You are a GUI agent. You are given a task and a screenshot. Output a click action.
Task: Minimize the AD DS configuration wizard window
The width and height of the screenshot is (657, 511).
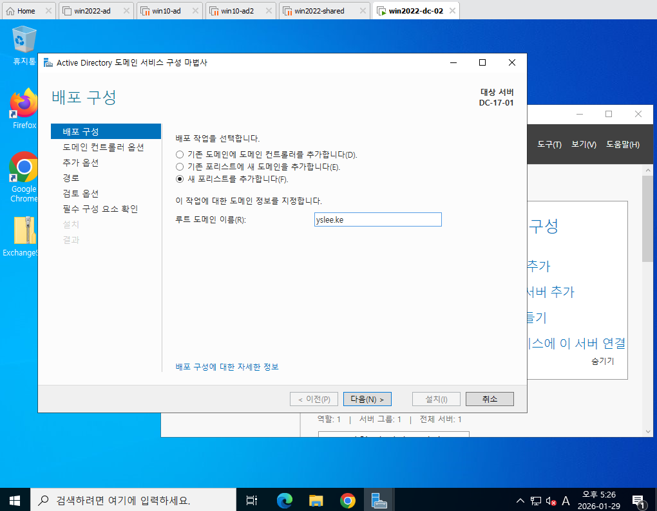[453, 63]
